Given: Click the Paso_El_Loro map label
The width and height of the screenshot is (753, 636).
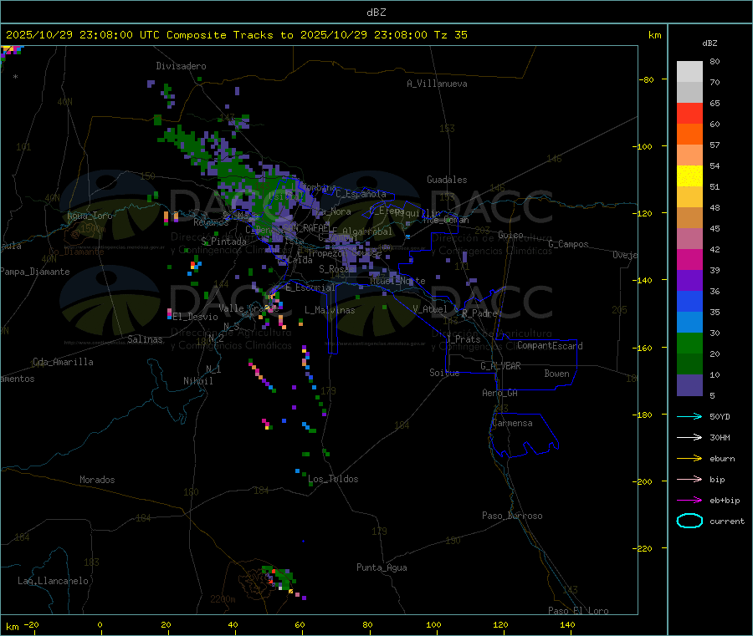Looking at the screenshot, I should click(x=578, y=610).
